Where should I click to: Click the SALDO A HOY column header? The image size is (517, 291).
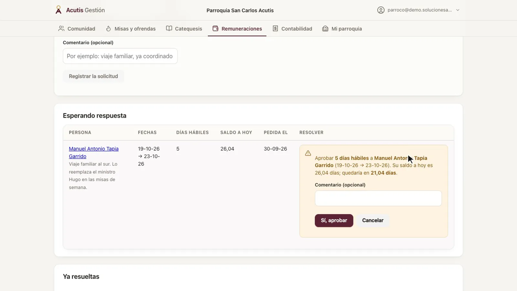pyautogui.click(x=236, y=133)
